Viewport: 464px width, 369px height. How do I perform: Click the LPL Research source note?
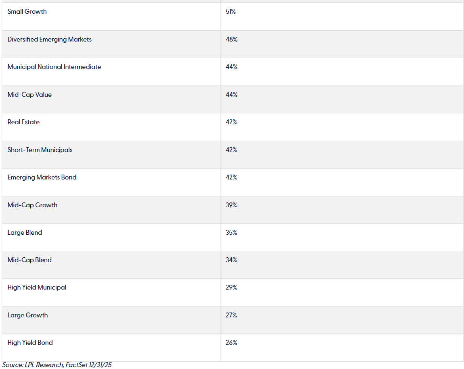pos(57,365)
